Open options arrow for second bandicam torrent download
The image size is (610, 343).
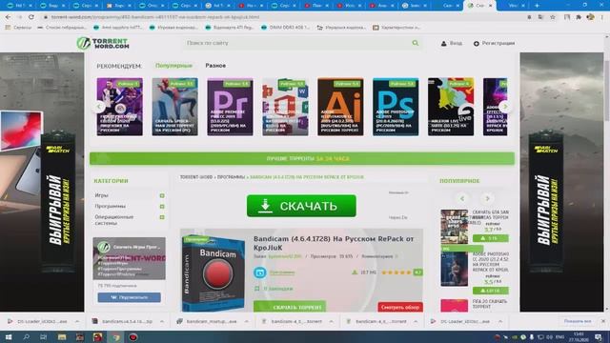pyautogui.click(x=416, y=322)
